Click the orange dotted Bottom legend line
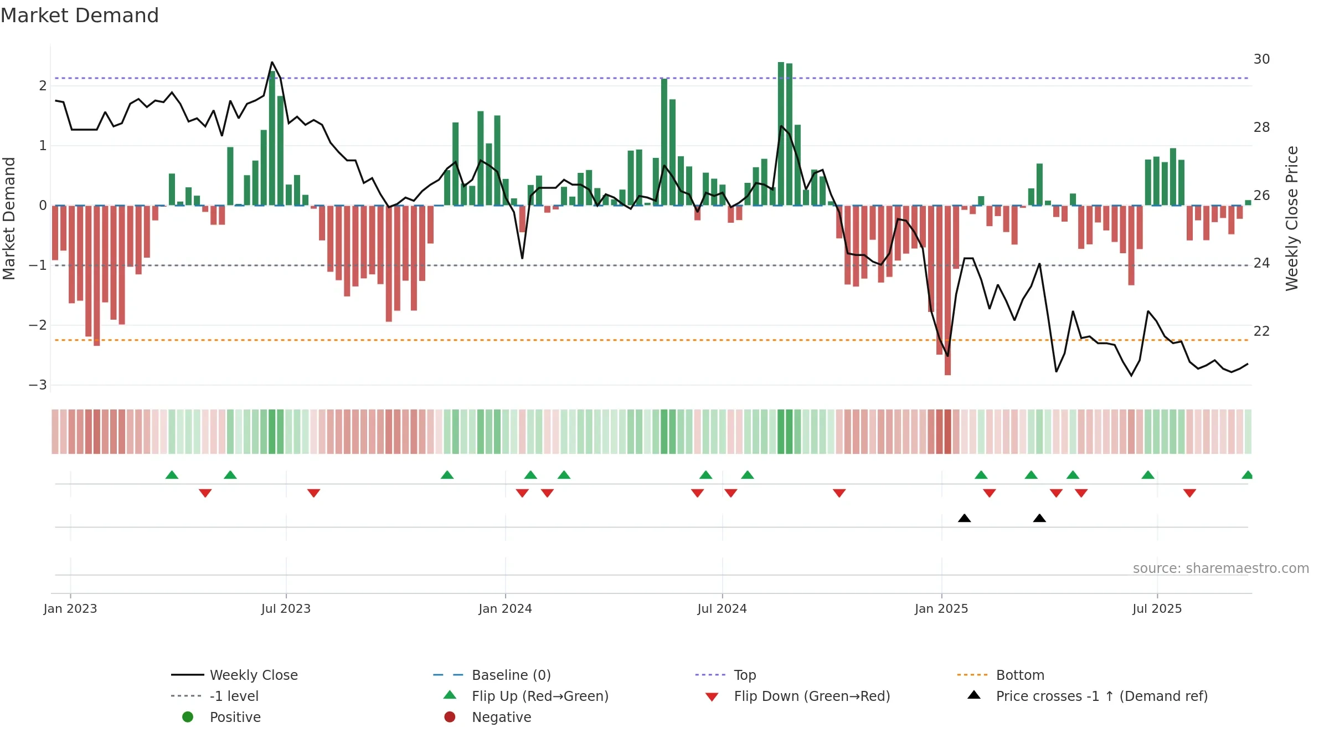This screenshot has width=1329, height=748. 972,675
